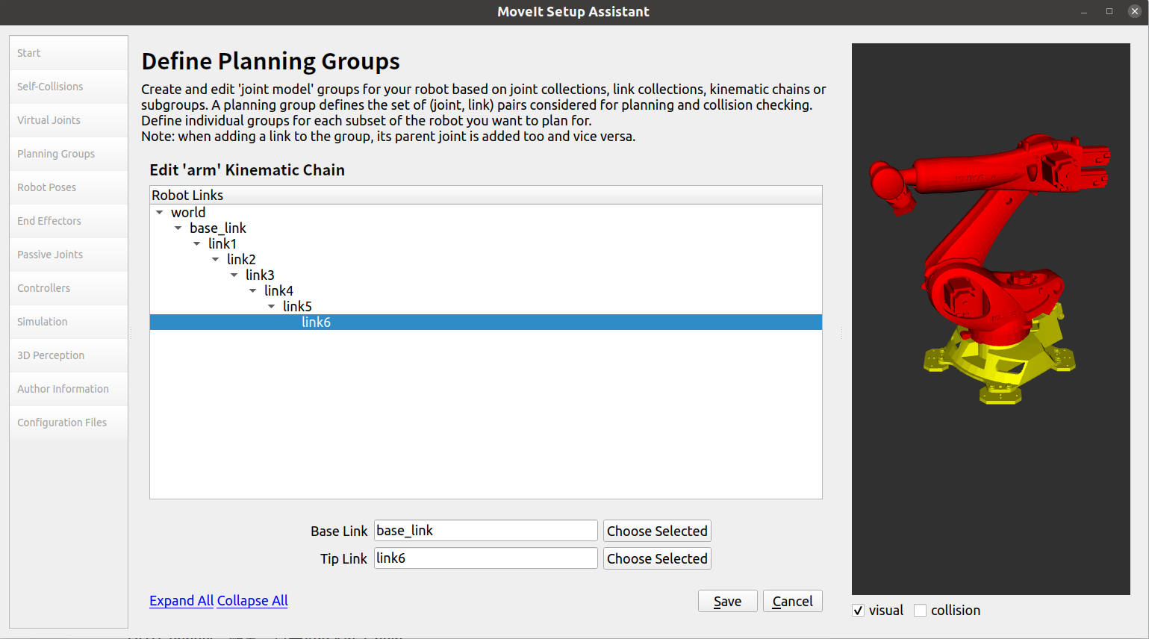Enable the collision checkbox
The width and height of the screenshot is (1149, 639).
[921, 611]
